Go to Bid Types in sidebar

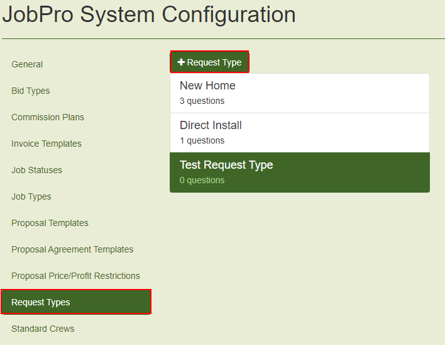point(30,91)
